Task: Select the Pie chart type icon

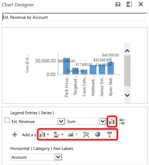Action: tap(98, 134)
